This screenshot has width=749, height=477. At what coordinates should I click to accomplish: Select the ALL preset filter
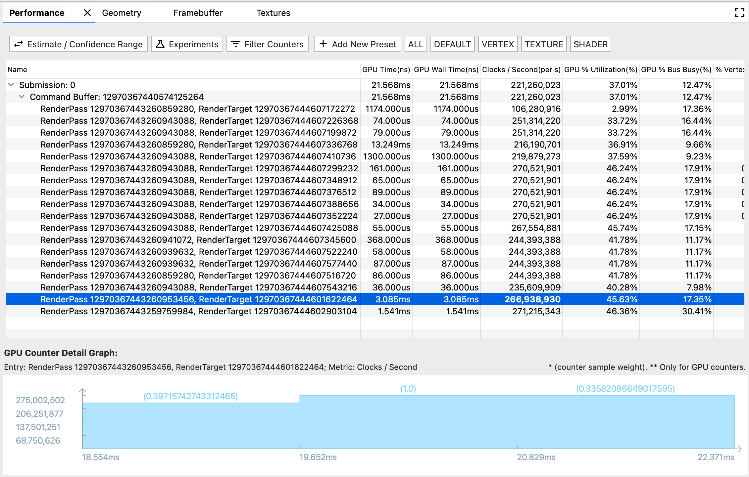(416, 44)
